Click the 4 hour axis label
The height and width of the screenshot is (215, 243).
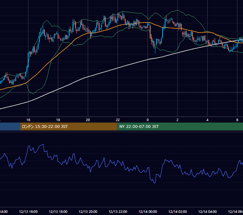coord(207,120)
